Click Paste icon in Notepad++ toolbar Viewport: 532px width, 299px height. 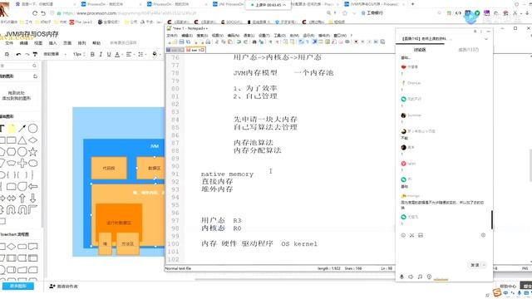click(x=230, y=42)
